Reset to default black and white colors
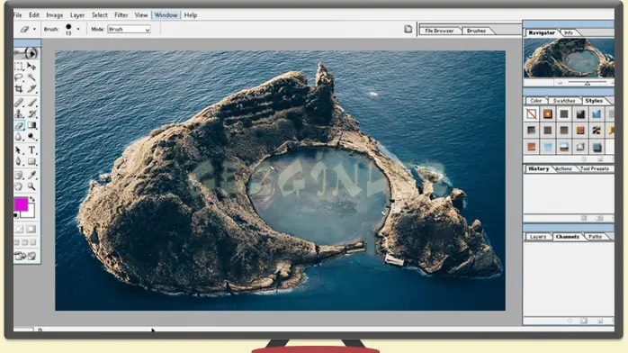The image size is (628, 353). pos(16,215)
